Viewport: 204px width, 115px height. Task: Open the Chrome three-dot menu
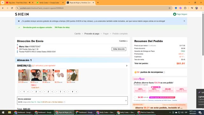pyautogui.click(x=201, y=8)
